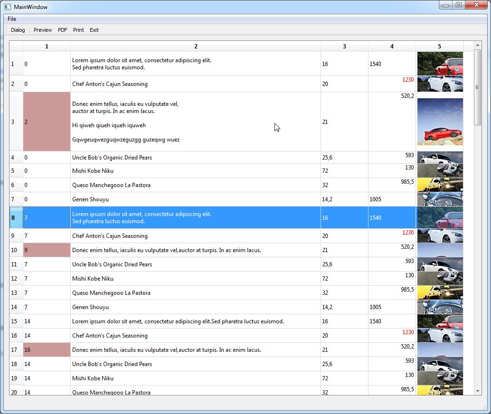Click value 72 in row 5

tap(325, 170)
